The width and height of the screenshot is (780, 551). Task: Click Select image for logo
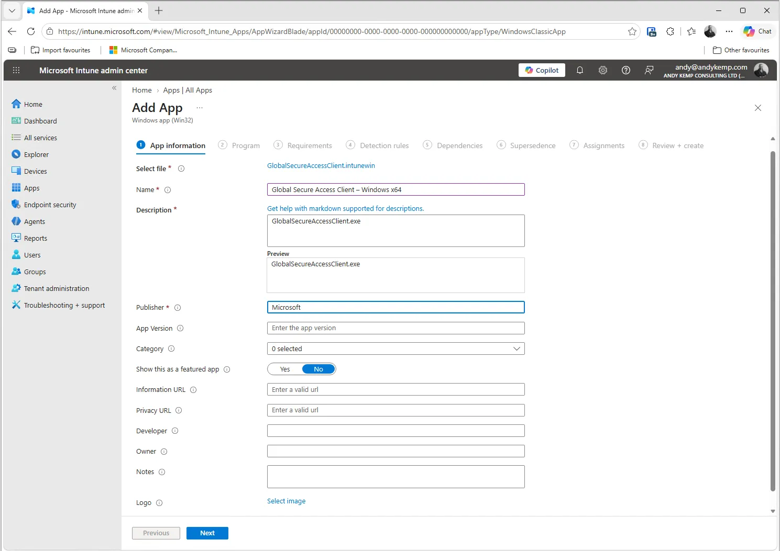point(286,501)
